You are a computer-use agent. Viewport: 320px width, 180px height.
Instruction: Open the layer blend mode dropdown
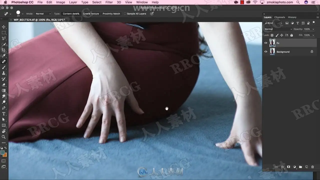[x=278, y=29]
